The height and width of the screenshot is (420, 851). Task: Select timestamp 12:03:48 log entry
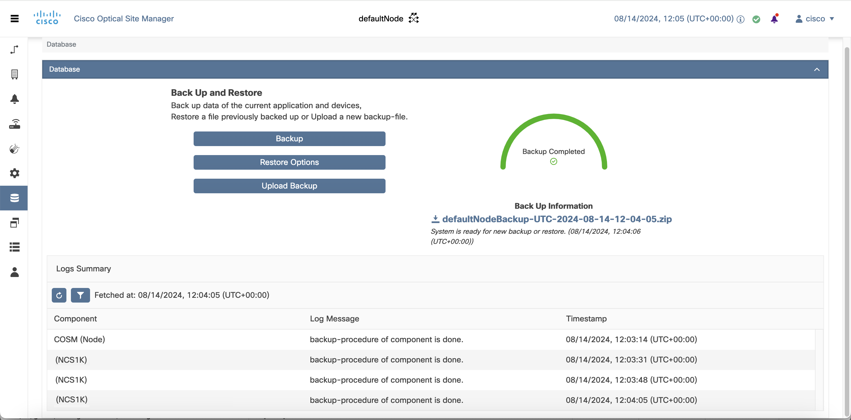pyautogui.click(x=431, y=380)
